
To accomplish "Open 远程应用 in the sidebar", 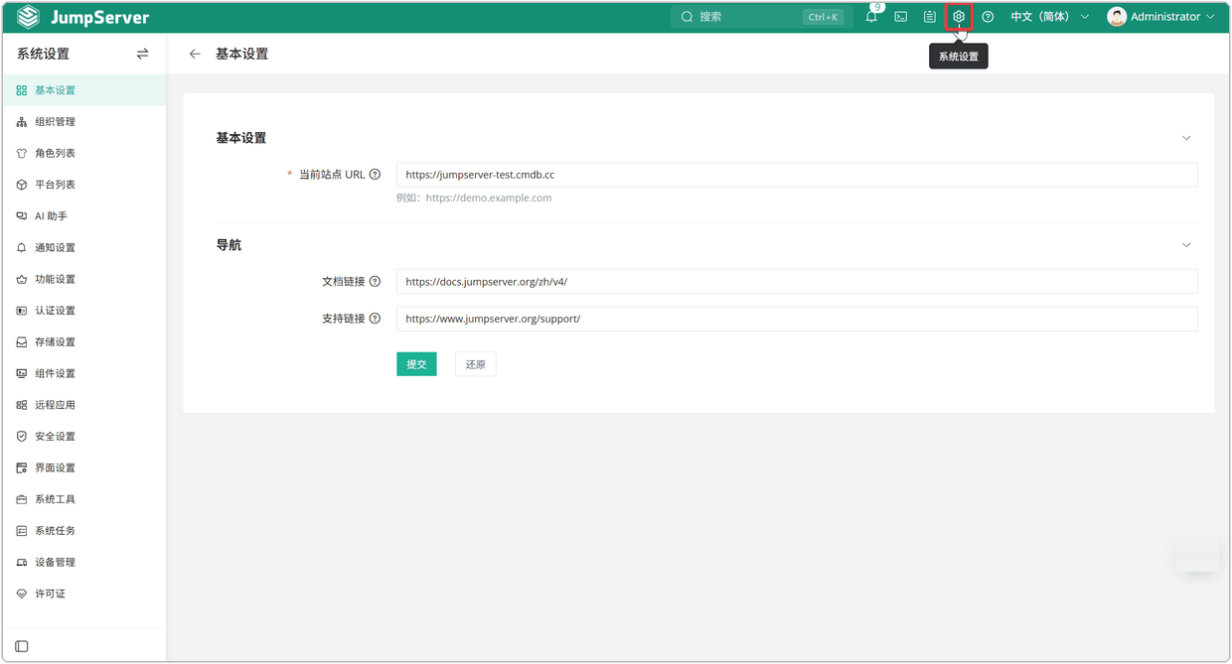I will (83, 405).
